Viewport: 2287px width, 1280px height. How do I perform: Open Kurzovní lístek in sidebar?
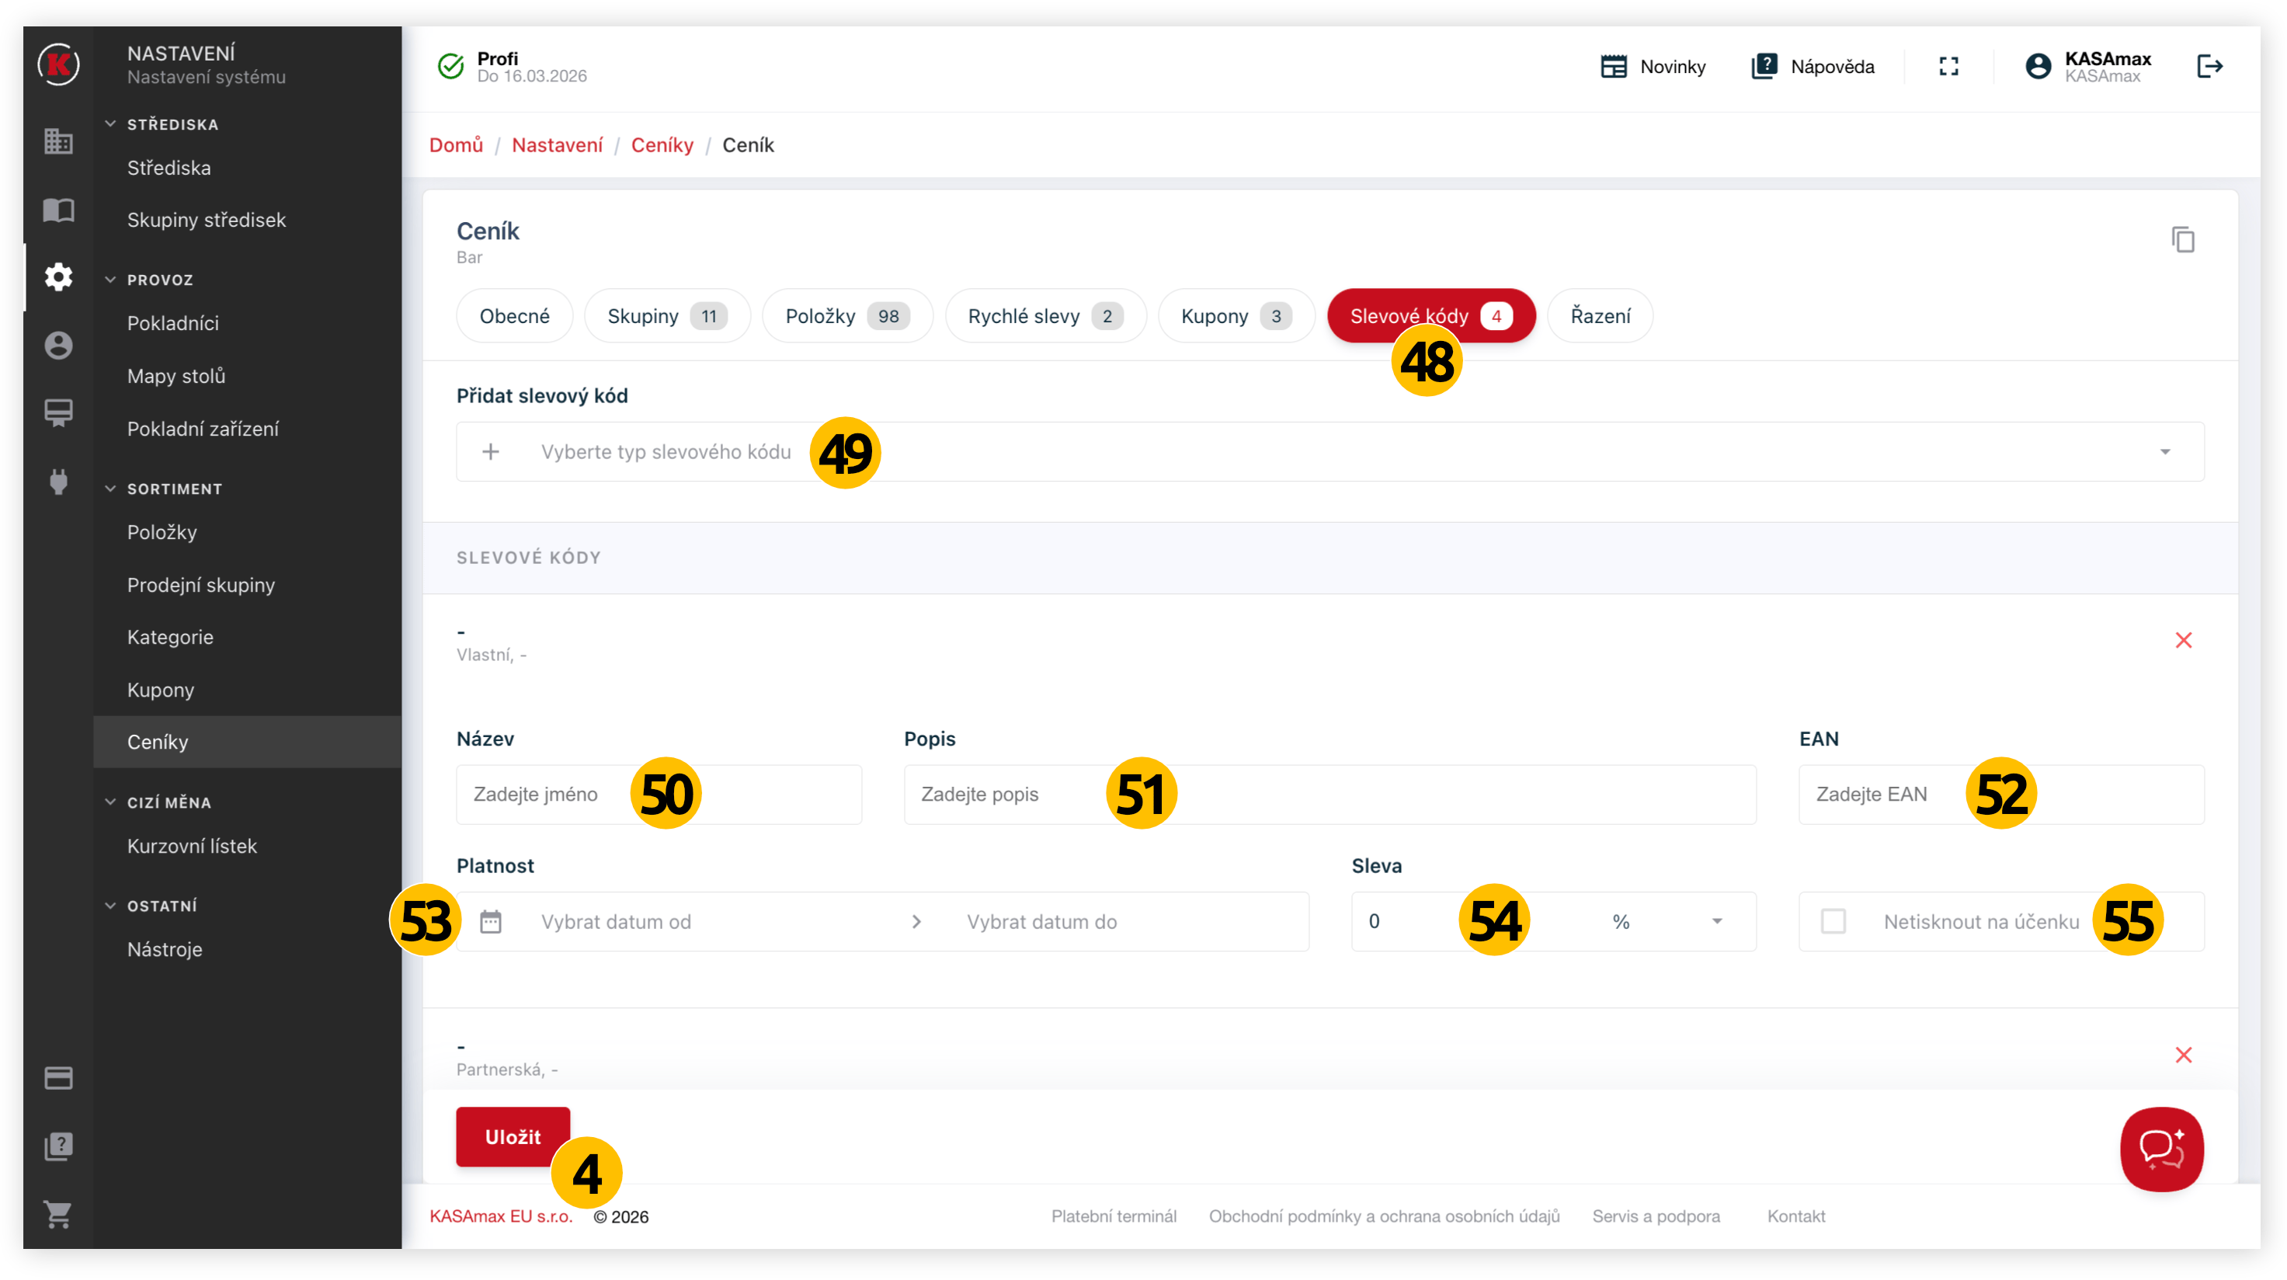pyautogui.click(x=192, y=846)
